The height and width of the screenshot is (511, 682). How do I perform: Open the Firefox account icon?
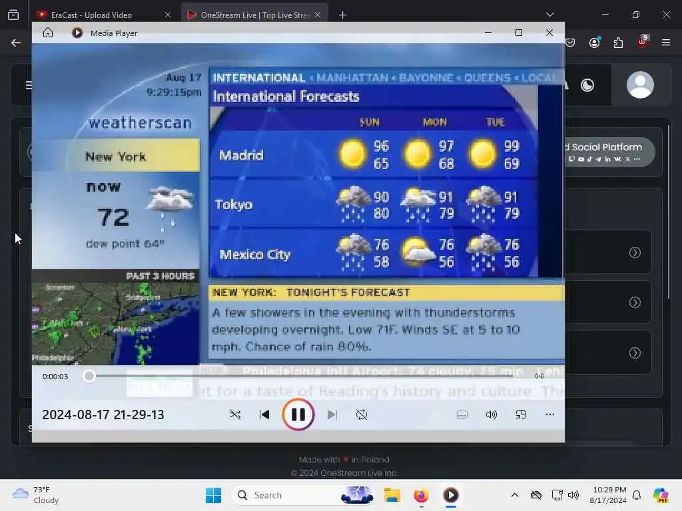point(595,43)
